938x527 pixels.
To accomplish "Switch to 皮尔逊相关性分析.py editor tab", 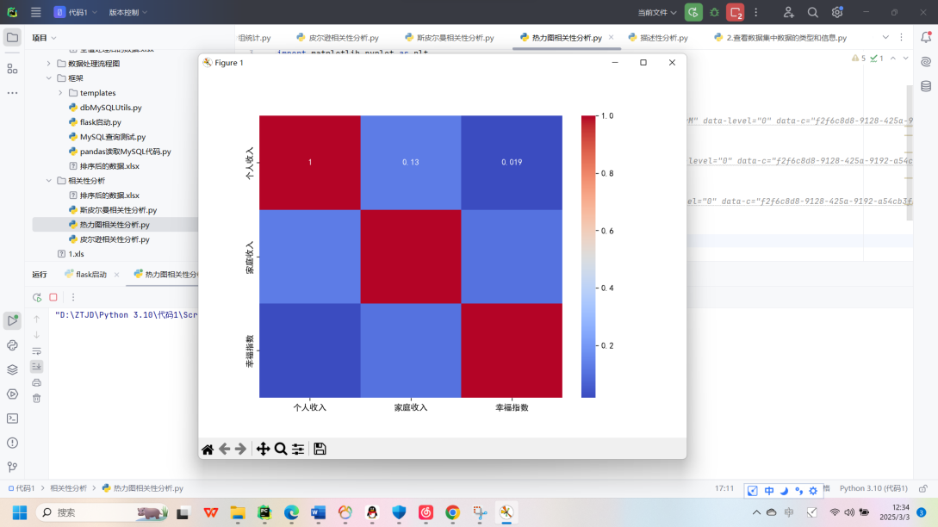I will pos(338,38).
